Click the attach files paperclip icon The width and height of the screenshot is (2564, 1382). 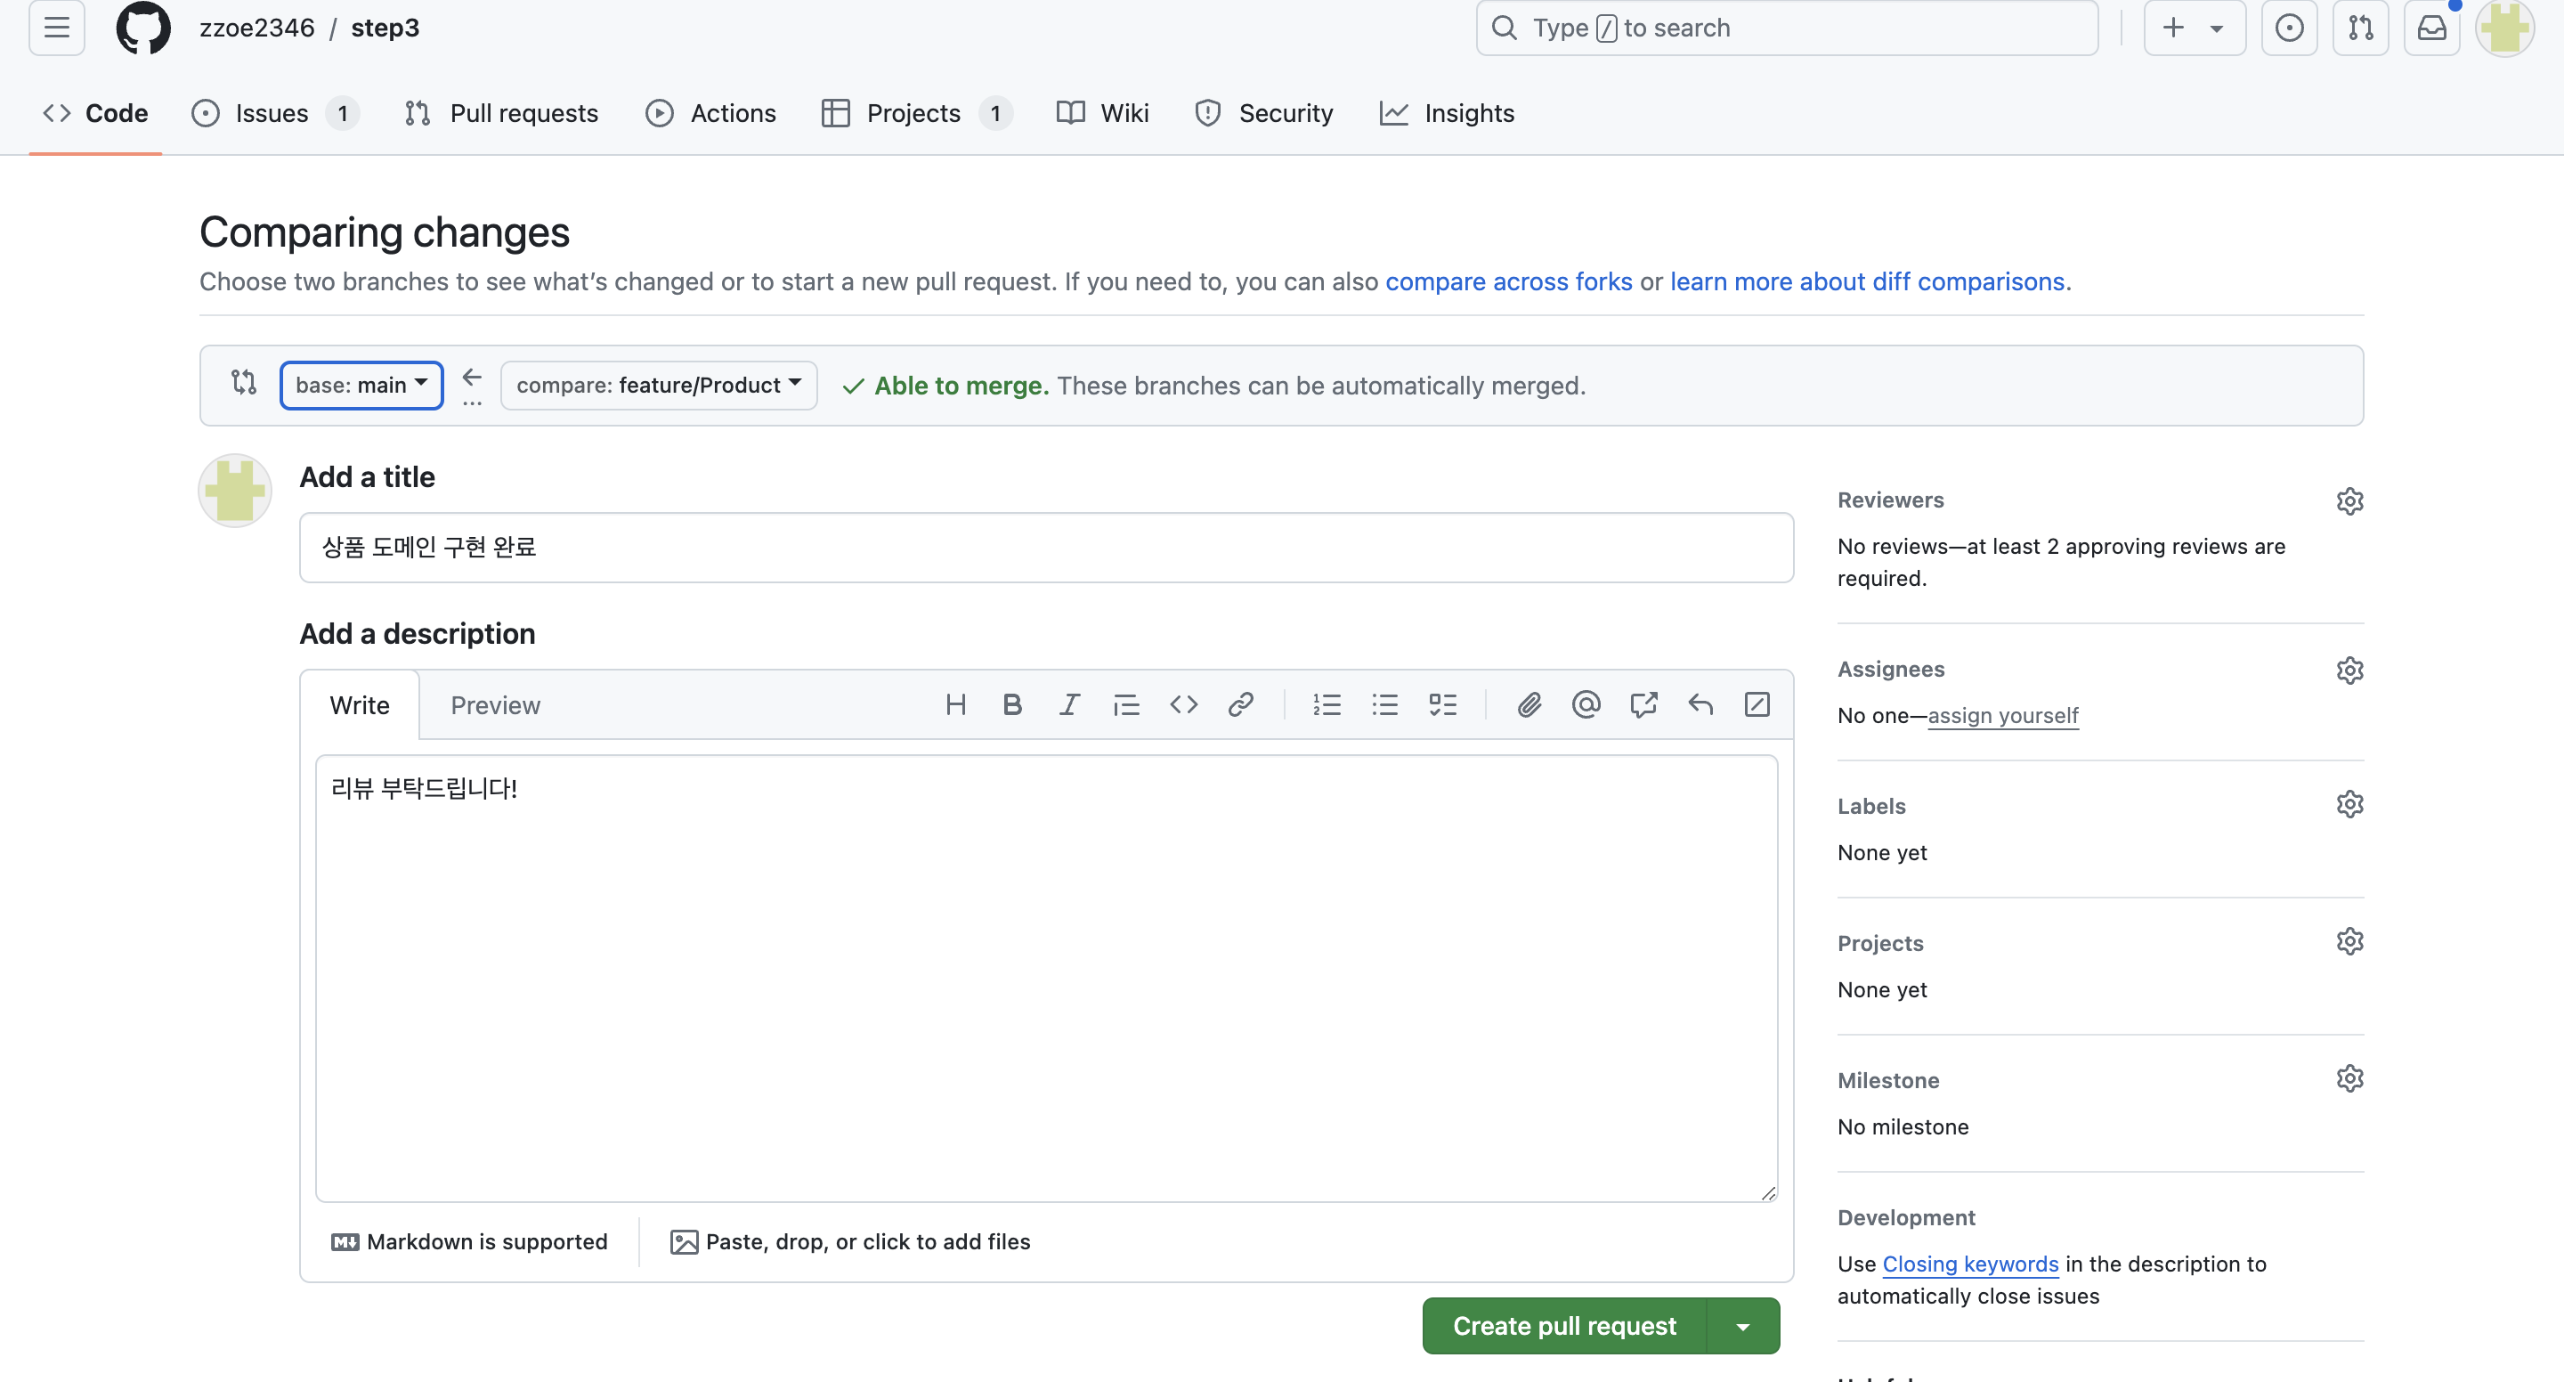coord(1529,705)
